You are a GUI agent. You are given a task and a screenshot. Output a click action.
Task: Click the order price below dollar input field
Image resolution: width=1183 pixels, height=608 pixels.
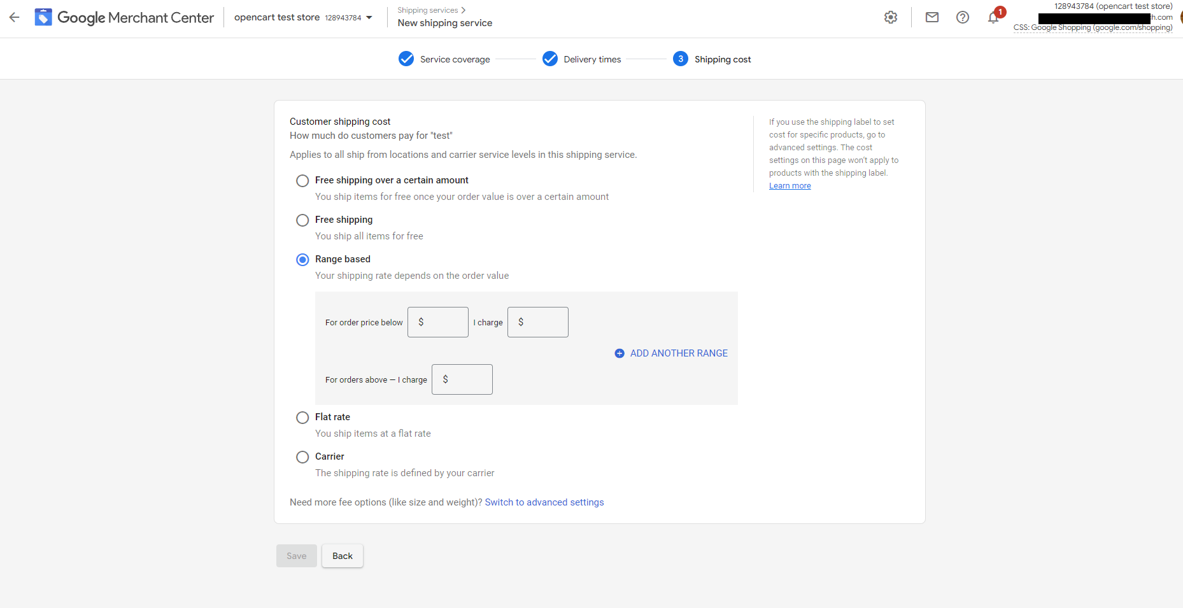click(x=437, y=322)
